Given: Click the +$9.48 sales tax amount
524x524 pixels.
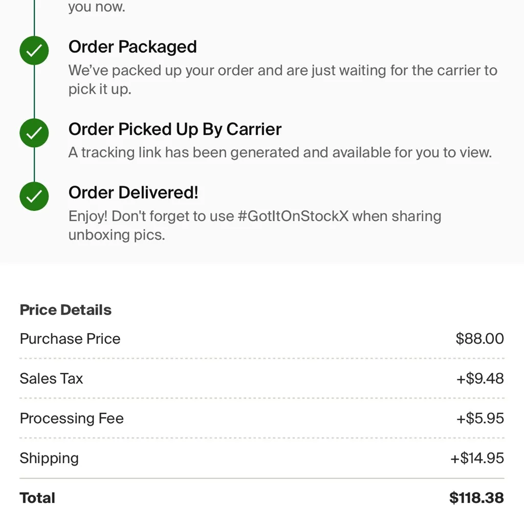Looking at the screenshot, I should click(x=479, y=379).
